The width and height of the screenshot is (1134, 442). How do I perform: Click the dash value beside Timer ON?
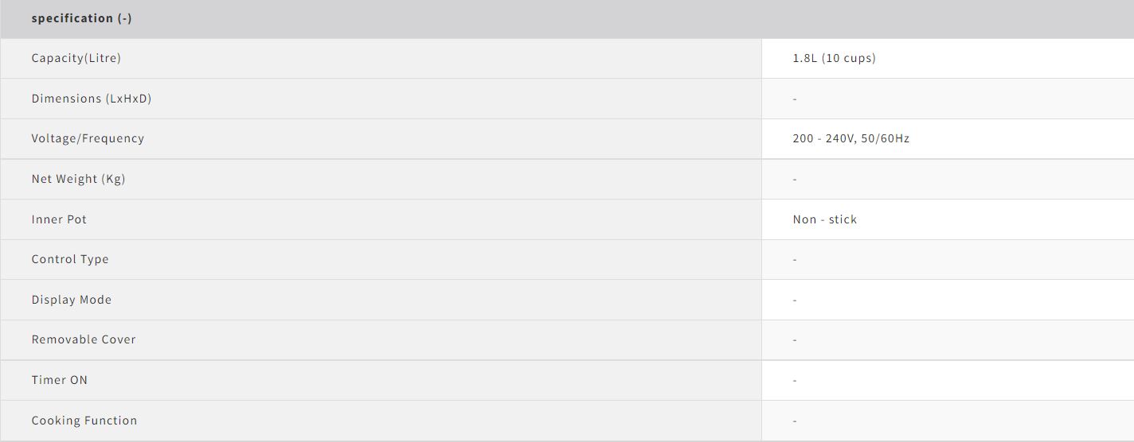(x=795, y=381)
